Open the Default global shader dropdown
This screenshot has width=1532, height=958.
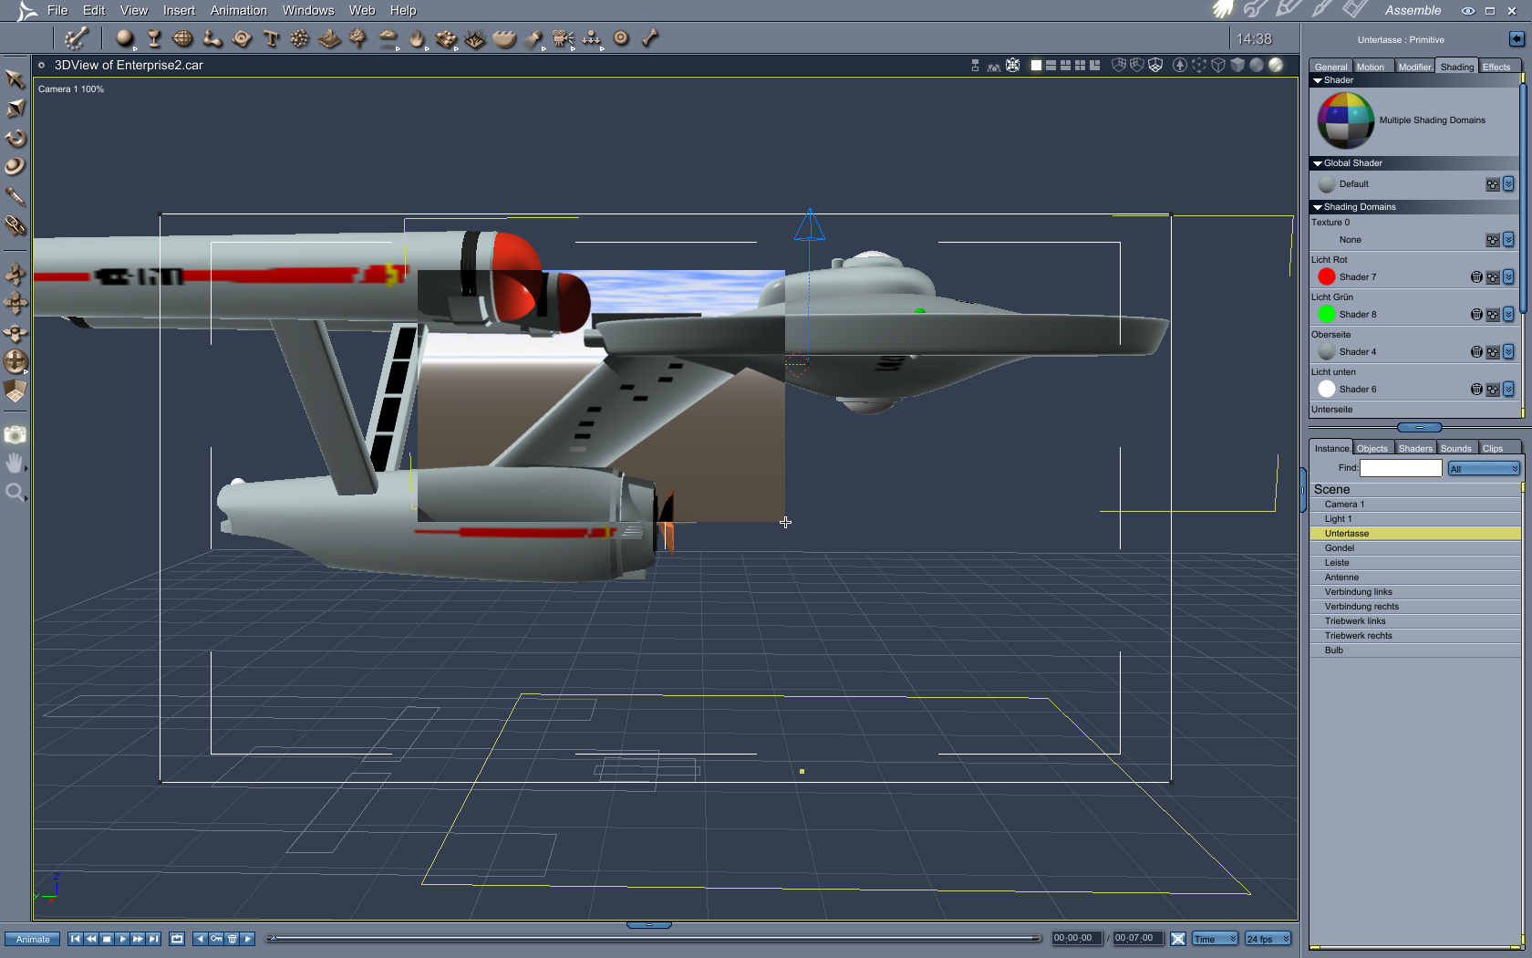(x=1508, y=184)
